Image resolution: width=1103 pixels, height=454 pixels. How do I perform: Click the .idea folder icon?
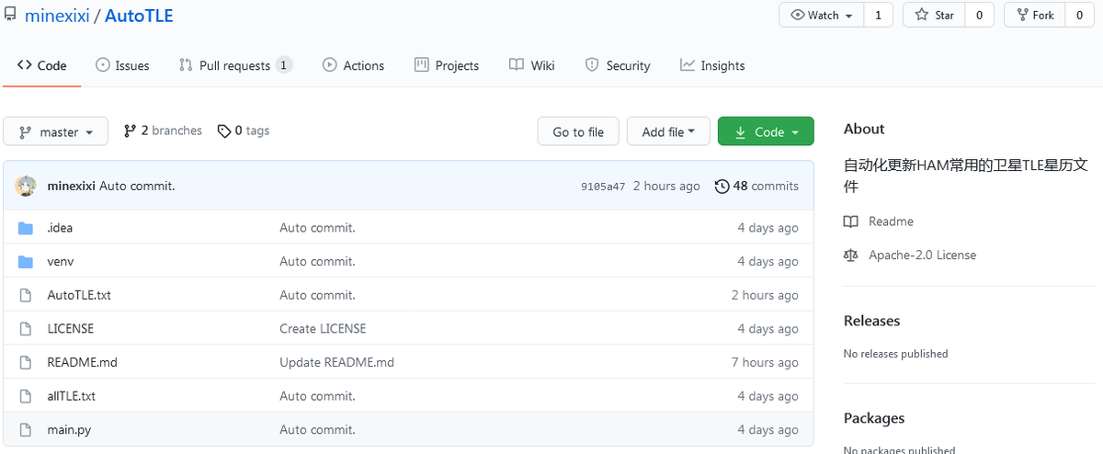click(26, 228)
